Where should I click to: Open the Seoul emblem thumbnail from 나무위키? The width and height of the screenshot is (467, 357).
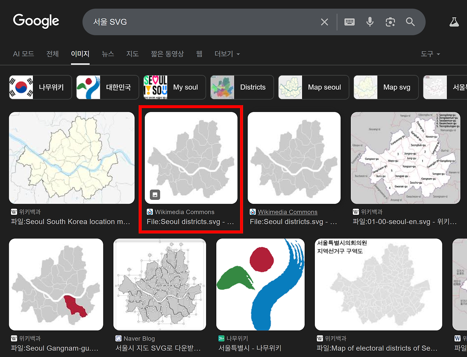260,284
